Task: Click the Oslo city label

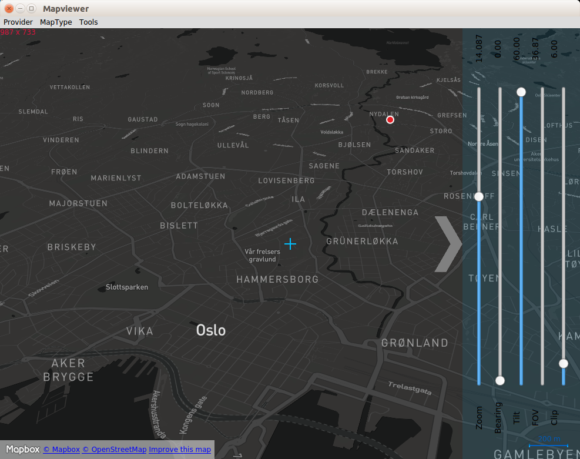Action: tap(211, 330)
